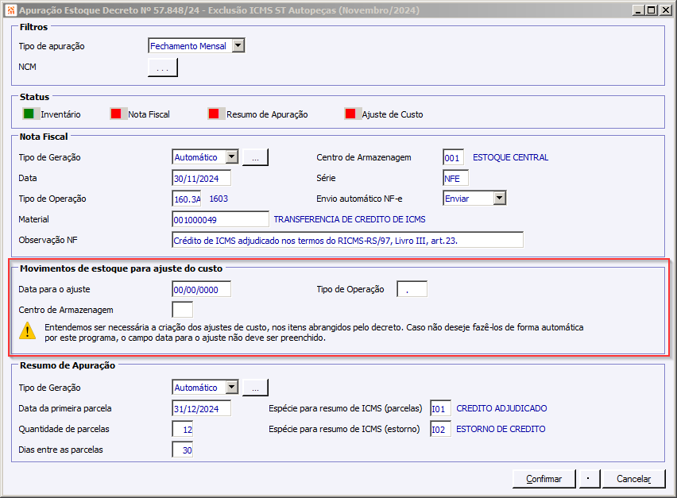Click the Série field
This screenshot has width=677, height=498.
455,178
